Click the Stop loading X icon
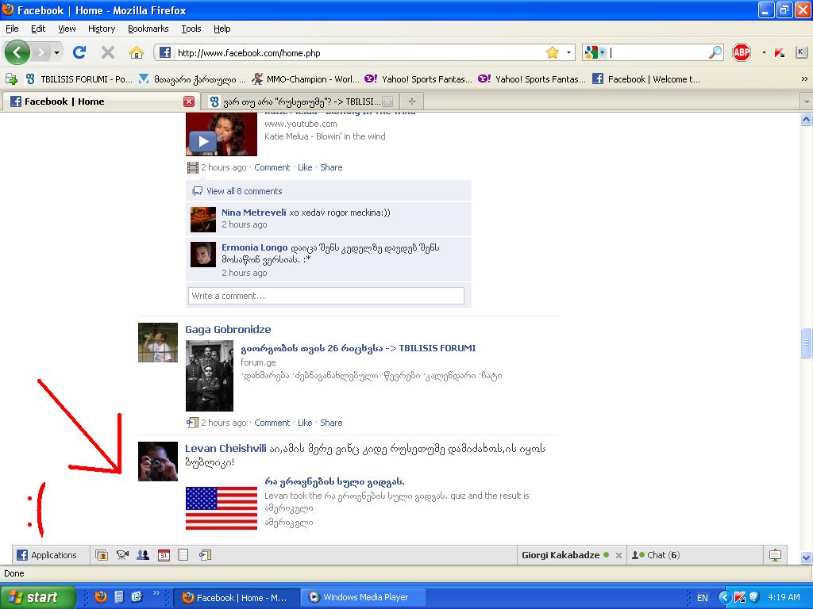Screen dimensions: 813x609 point(108,52)
